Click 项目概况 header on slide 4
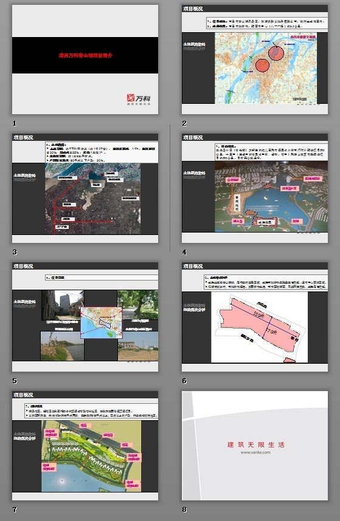 (x=193, y=137)
